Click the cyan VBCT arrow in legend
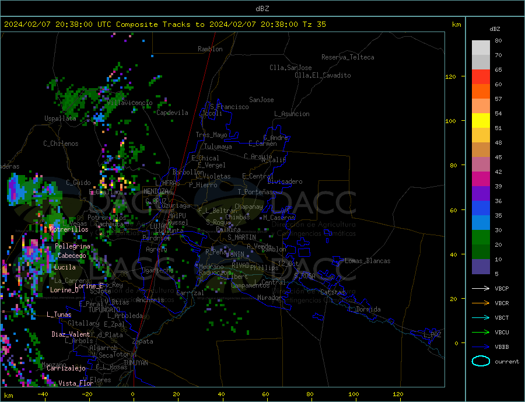 point(481,317)
